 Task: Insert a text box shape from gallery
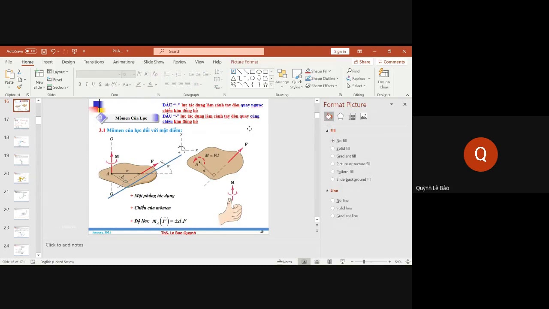pos(233,72)
